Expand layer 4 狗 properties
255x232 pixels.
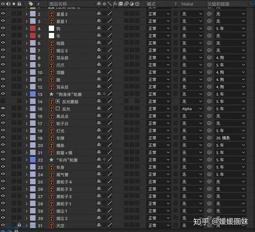click(27, 29)
